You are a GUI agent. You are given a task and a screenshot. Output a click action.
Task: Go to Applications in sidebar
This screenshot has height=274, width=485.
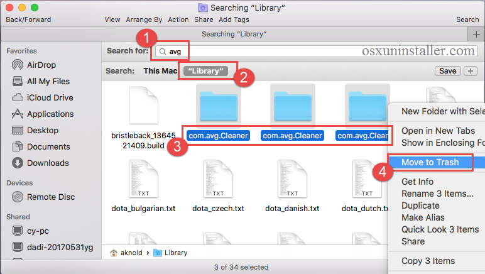click(x=43, y=114)
